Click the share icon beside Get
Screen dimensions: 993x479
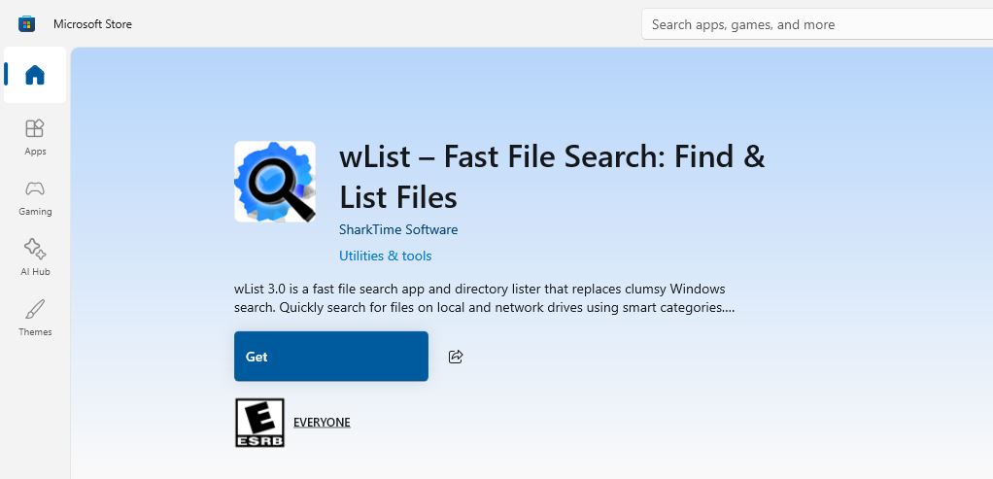(x=456, y=357)
